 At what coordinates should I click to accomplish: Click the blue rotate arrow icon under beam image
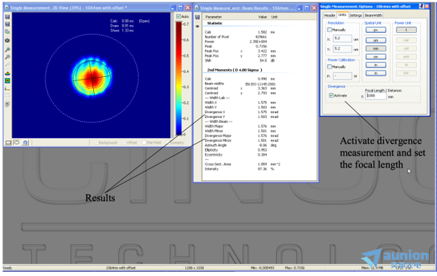(25, 143)
